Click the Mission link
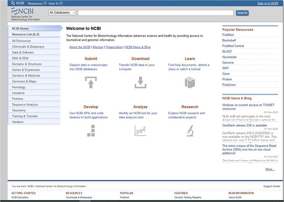Screen dimensions: 284x202 coord(98,47)
